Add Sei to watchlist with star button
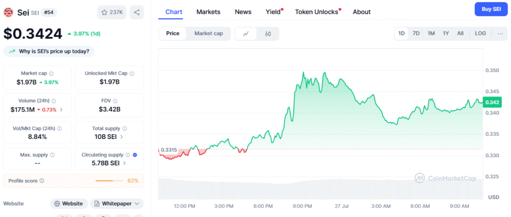Viewport: 511px width, 217px height. pos(111,12)
